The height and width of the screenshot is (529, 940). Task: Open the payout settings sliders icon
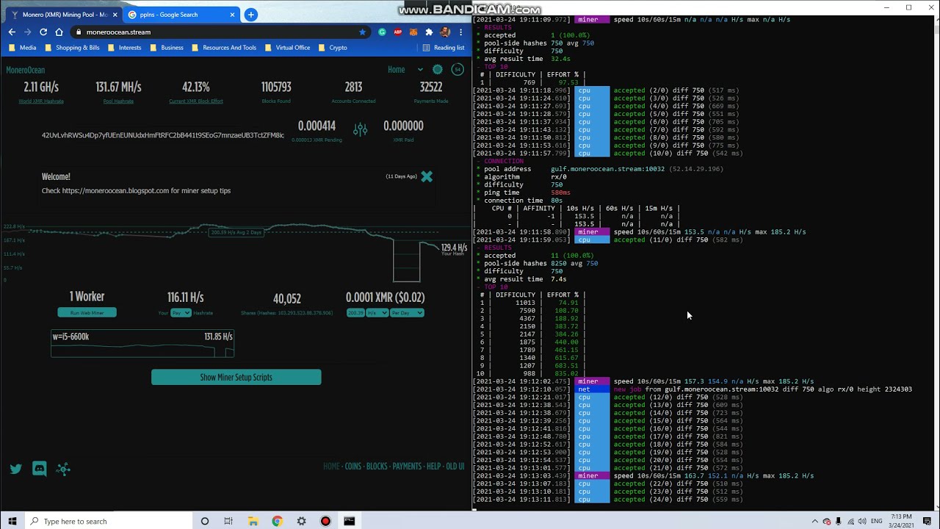click(360, 129)
